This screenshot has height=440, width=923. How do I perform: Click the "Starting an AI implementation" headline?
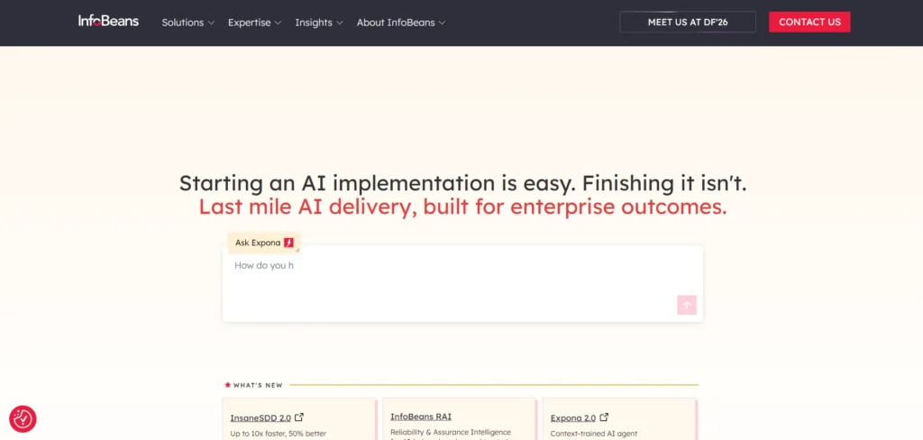[x=462, y=183]
